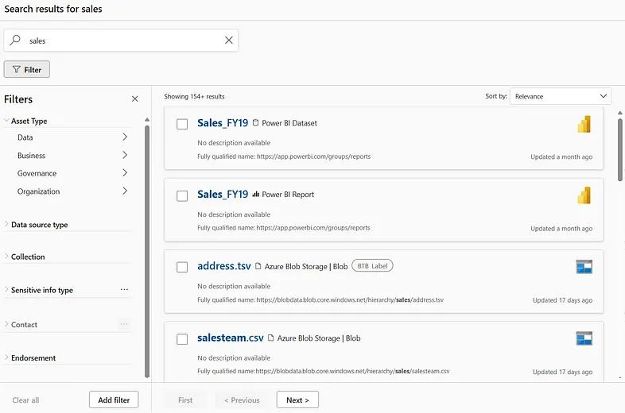Clear the sales search text

[228, 40]
